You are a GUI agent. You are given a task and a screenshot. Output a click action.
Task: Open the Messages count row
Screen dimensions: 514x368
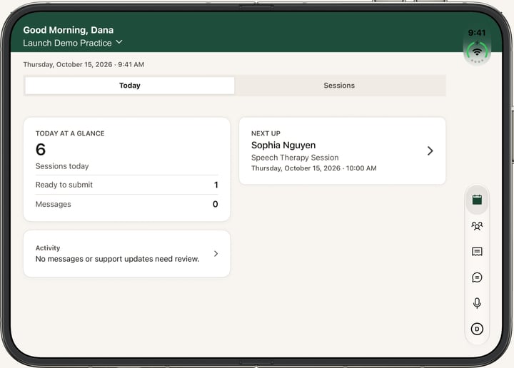tap(126, 204)
